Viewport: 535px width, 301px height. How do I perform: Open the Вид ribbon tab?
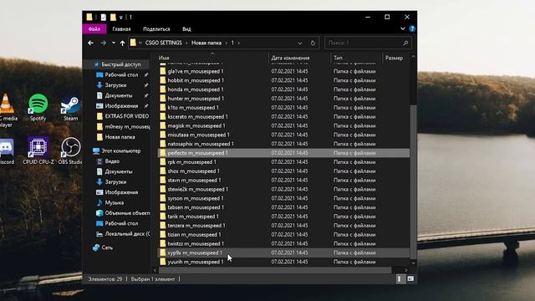186,29
